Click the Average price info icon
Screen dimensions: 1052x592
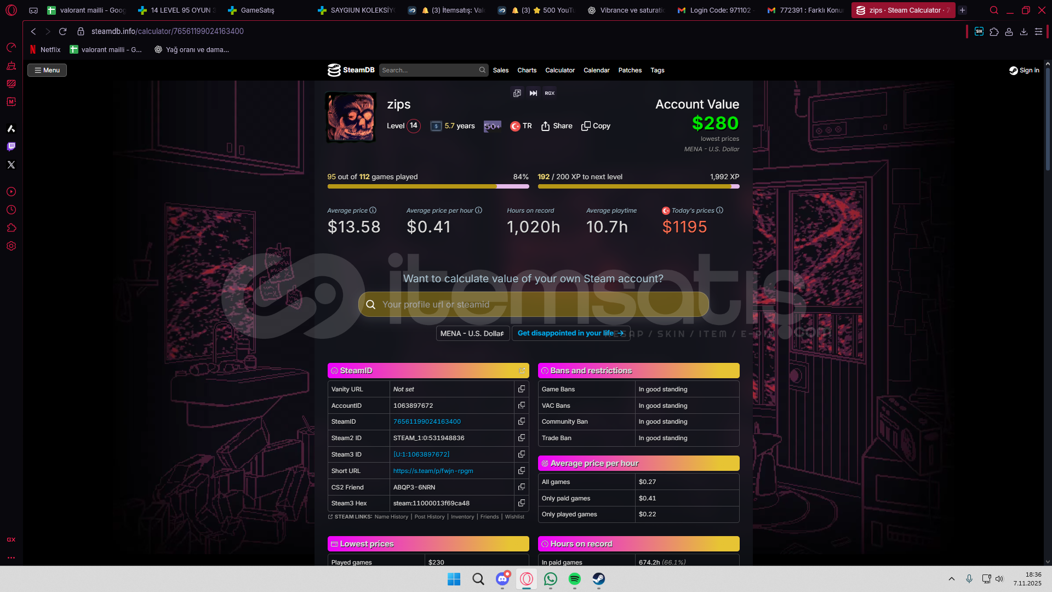coord(373,210)
